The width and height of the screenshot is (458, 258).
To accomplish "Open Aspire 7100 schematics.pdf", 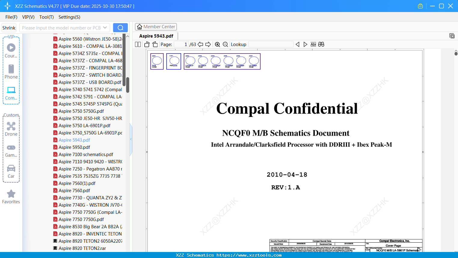I will [x=83, y=154].
